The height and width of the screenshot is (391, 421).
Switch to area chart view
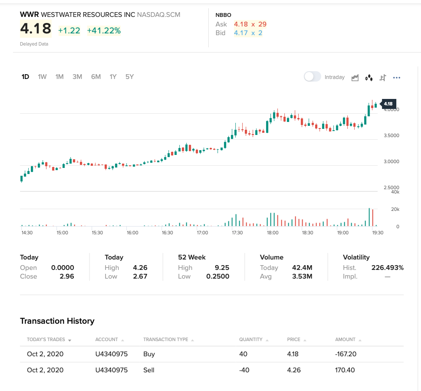click(355, 78)
